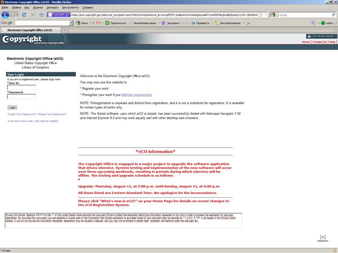This screenshot has height=253, width=338.
Task: Click the Закладки star toolbar button
Action: 171,23
